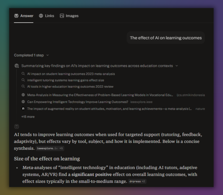
Task: Switch to the Images tab
Action: [69, 16]
